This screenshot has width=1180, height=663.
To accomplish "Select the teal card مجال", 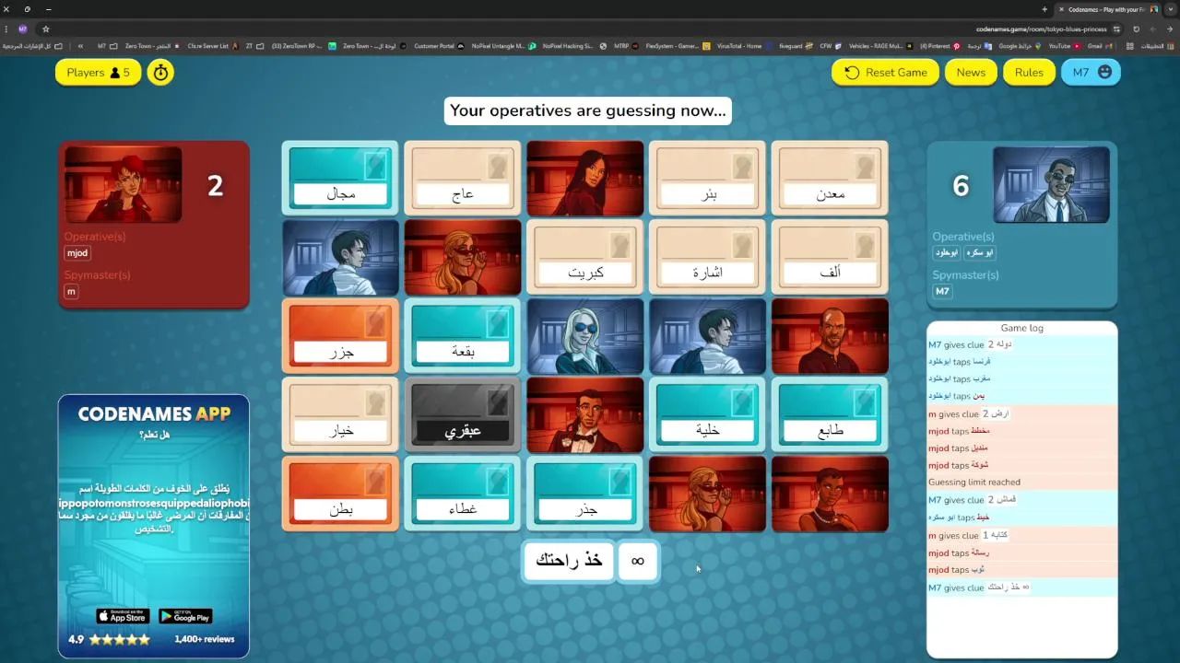I will click(x=340, y=179).
